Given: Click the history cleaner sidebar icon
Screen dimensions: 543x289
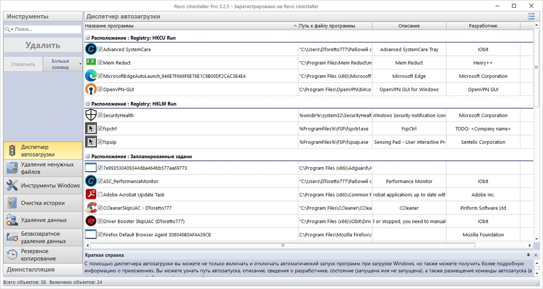Looking at the screenshot, I should click(12, 203).
